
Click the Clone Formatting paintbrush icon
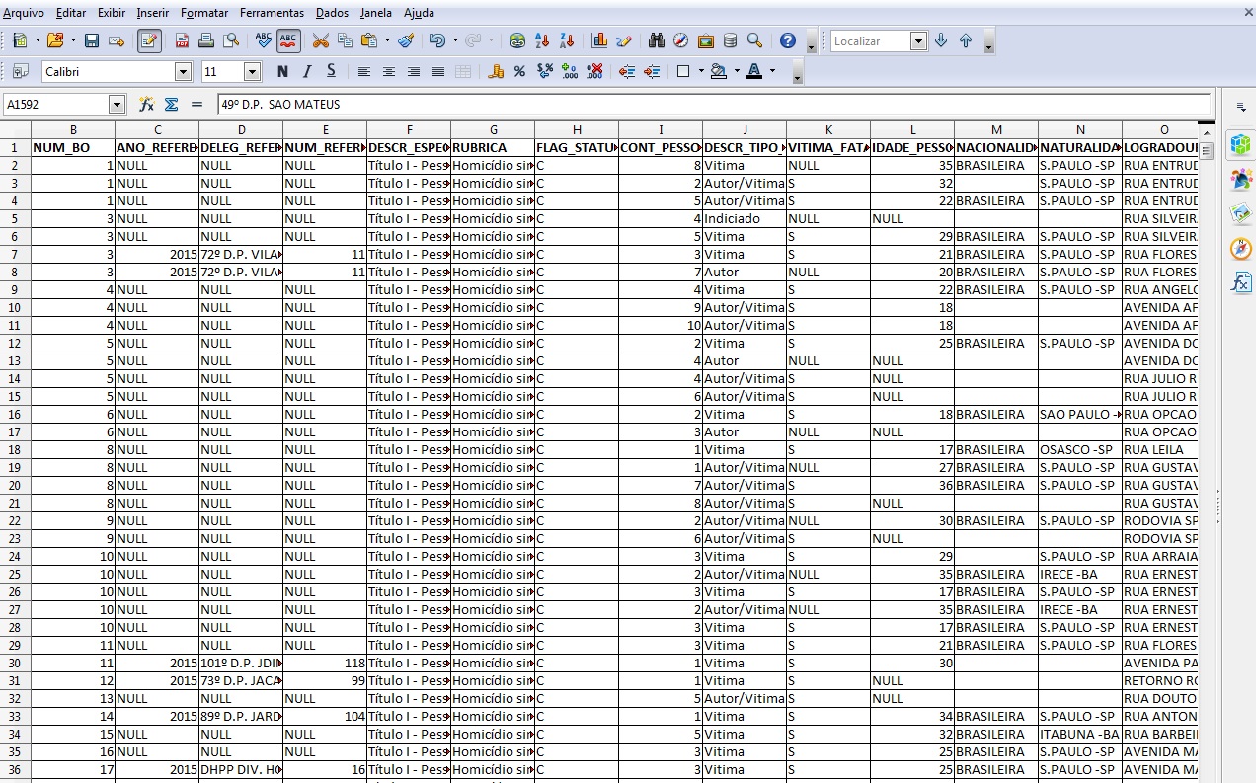pyautogui.click(x=405, y=40)
